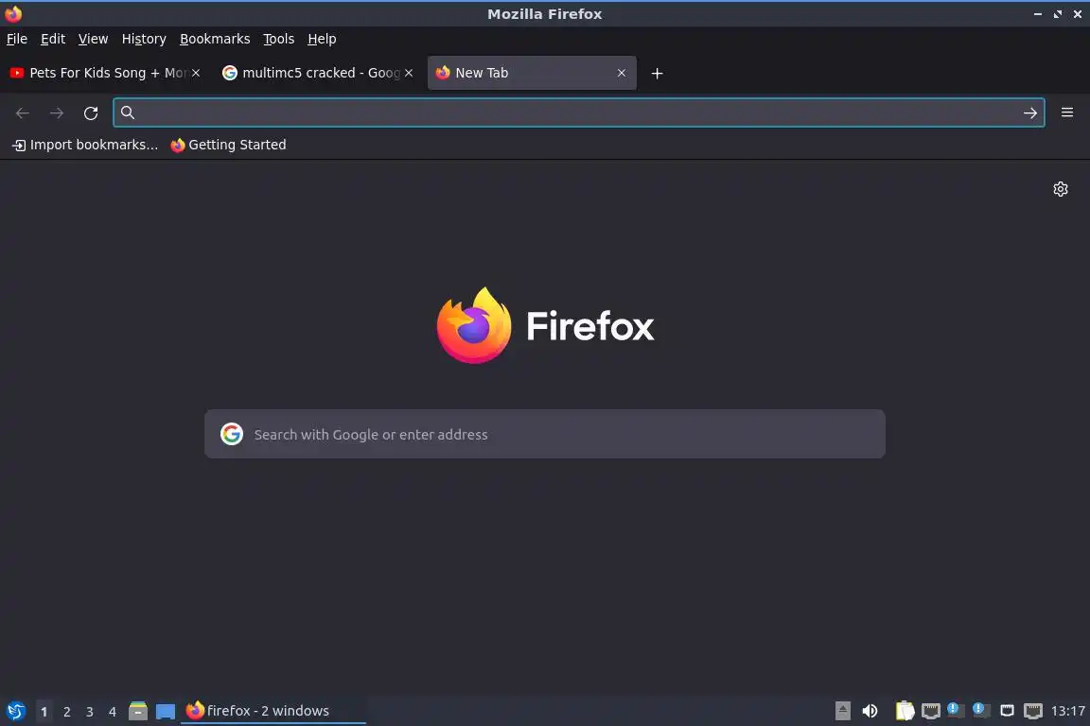Image resolution: width=1090 pixels, height=726 pixels.
Task: Click the white outlined network tray icon
Action: pyautogui.click(x=1007, y=711)
